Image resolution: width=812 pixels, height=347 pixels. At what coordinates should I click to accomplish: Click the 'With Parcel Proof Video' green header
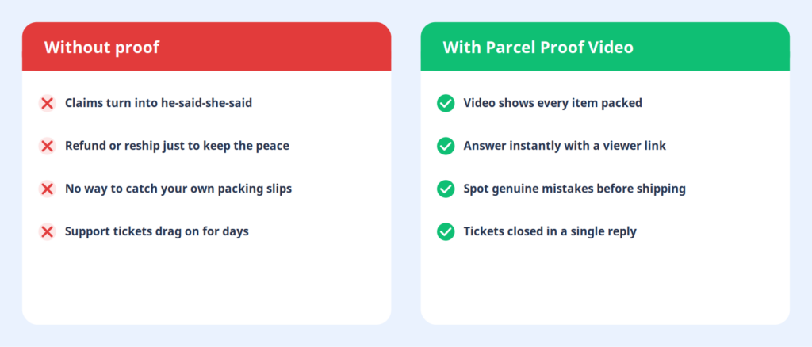click(x=605, y=47)
